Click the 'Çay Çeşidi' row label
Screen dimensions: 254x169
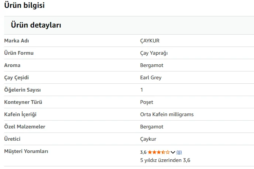pyautogui.click(x=16, y=77)
